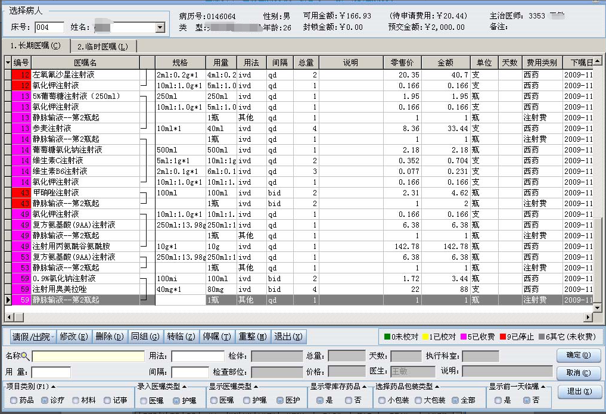
Task: Click the 零售价 column header
Action: [x=402, y=63]
